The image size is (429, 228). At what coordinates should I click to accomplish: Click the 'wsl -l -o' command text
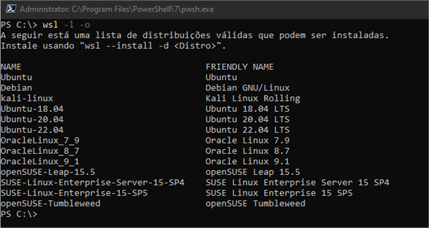tap(66, 25)
